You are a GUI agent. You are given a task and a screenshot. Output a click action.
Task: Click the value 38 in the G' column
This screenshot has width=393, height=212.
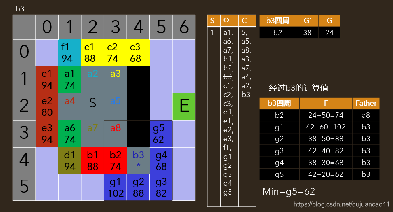[x=307, y=33]
